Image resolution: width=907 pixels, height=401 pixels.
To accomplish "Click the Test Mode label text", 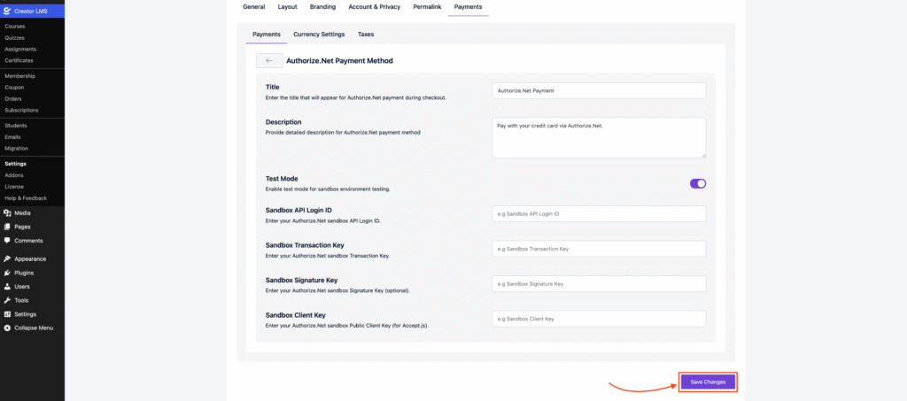I will point(282,179).
